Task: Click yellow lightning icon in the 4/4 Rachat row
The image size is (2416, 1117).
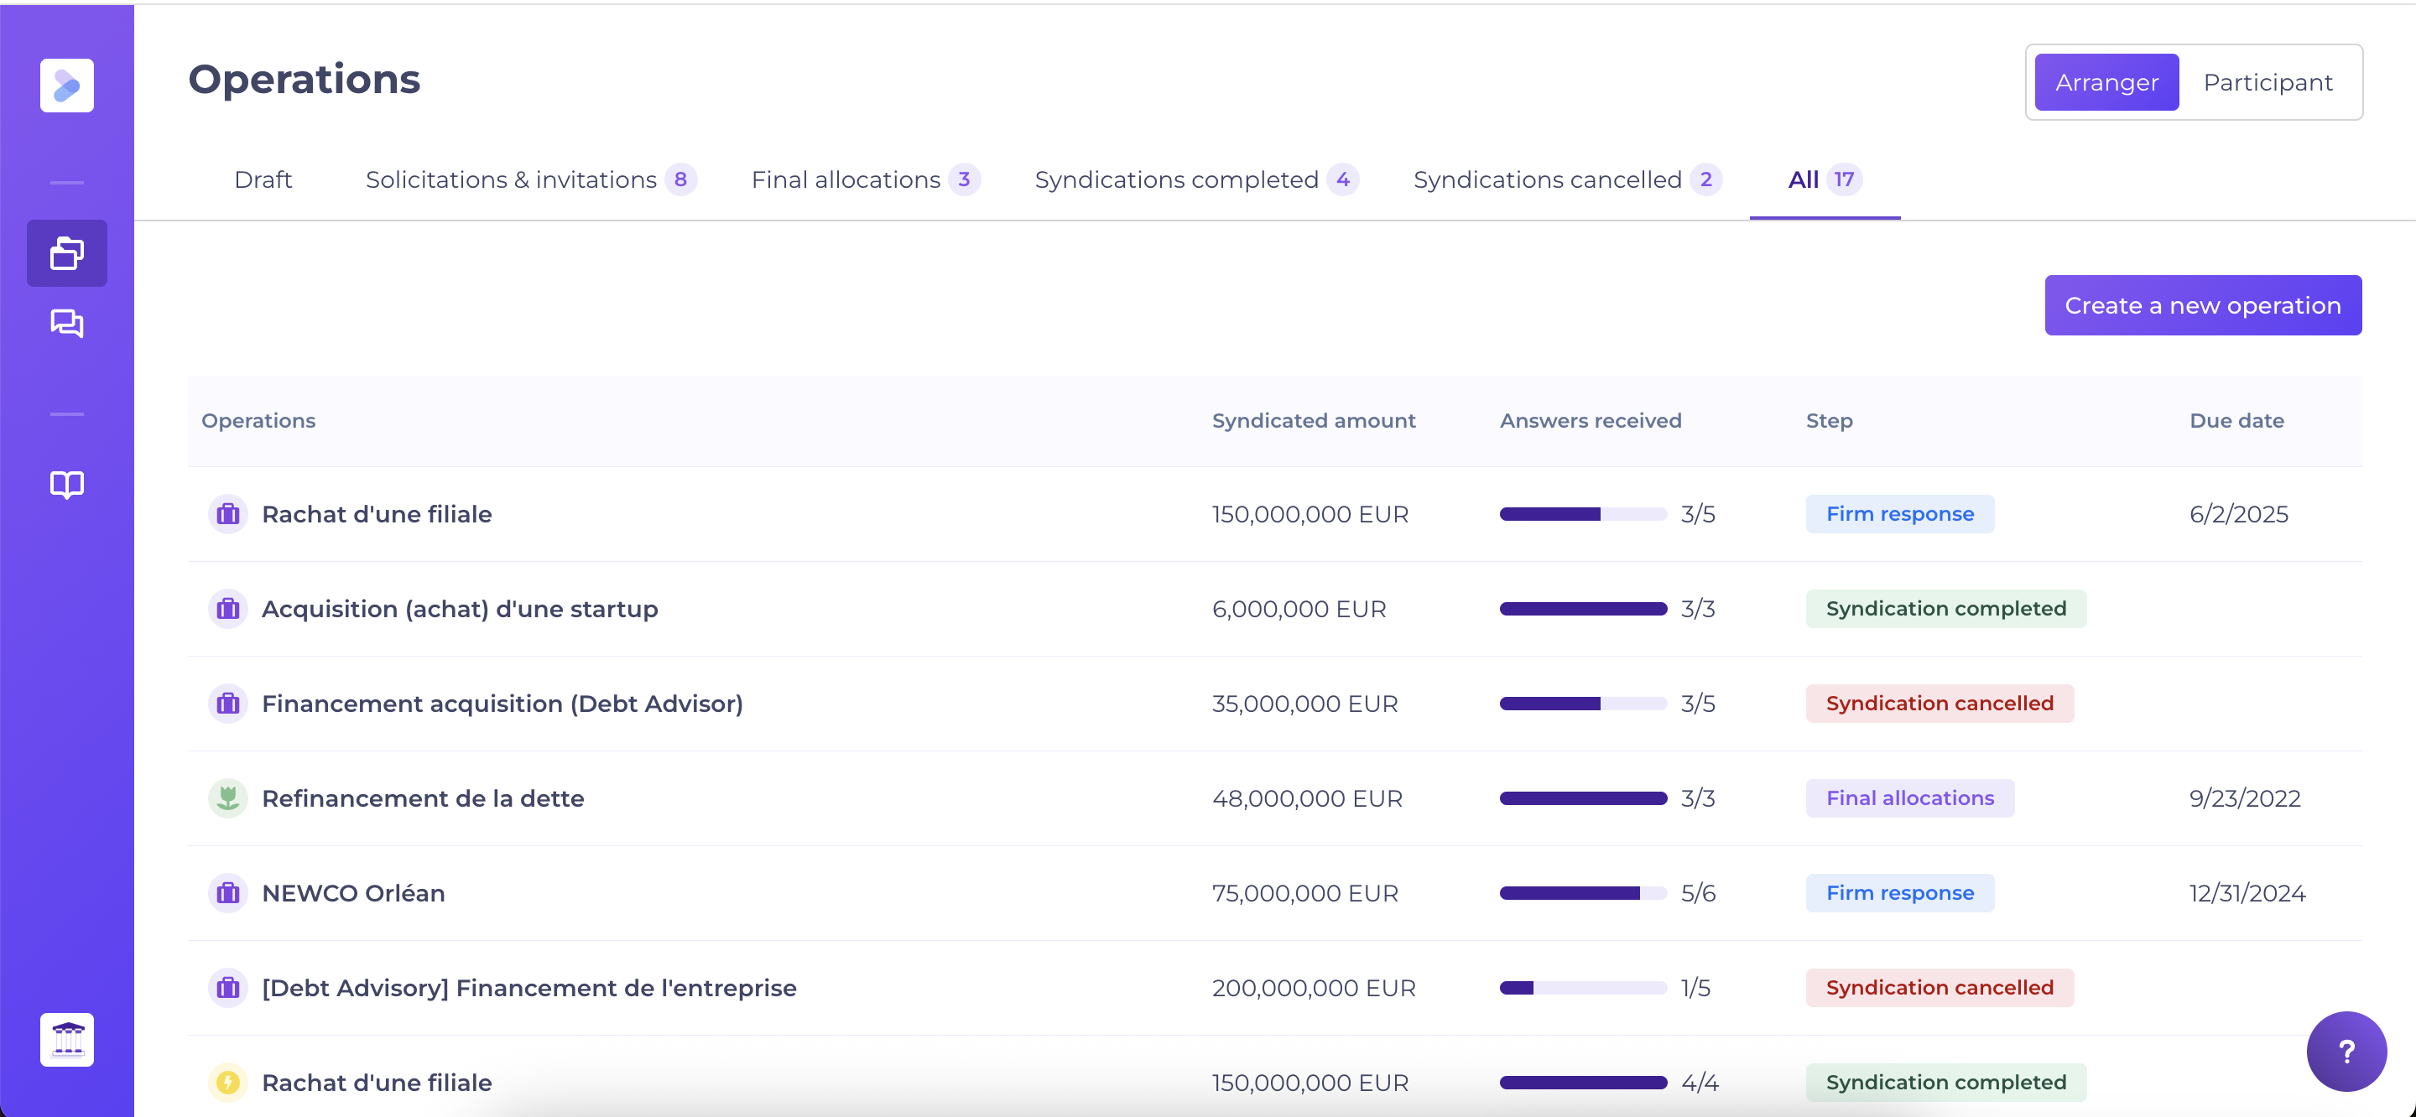Action: click(228, 1083)
